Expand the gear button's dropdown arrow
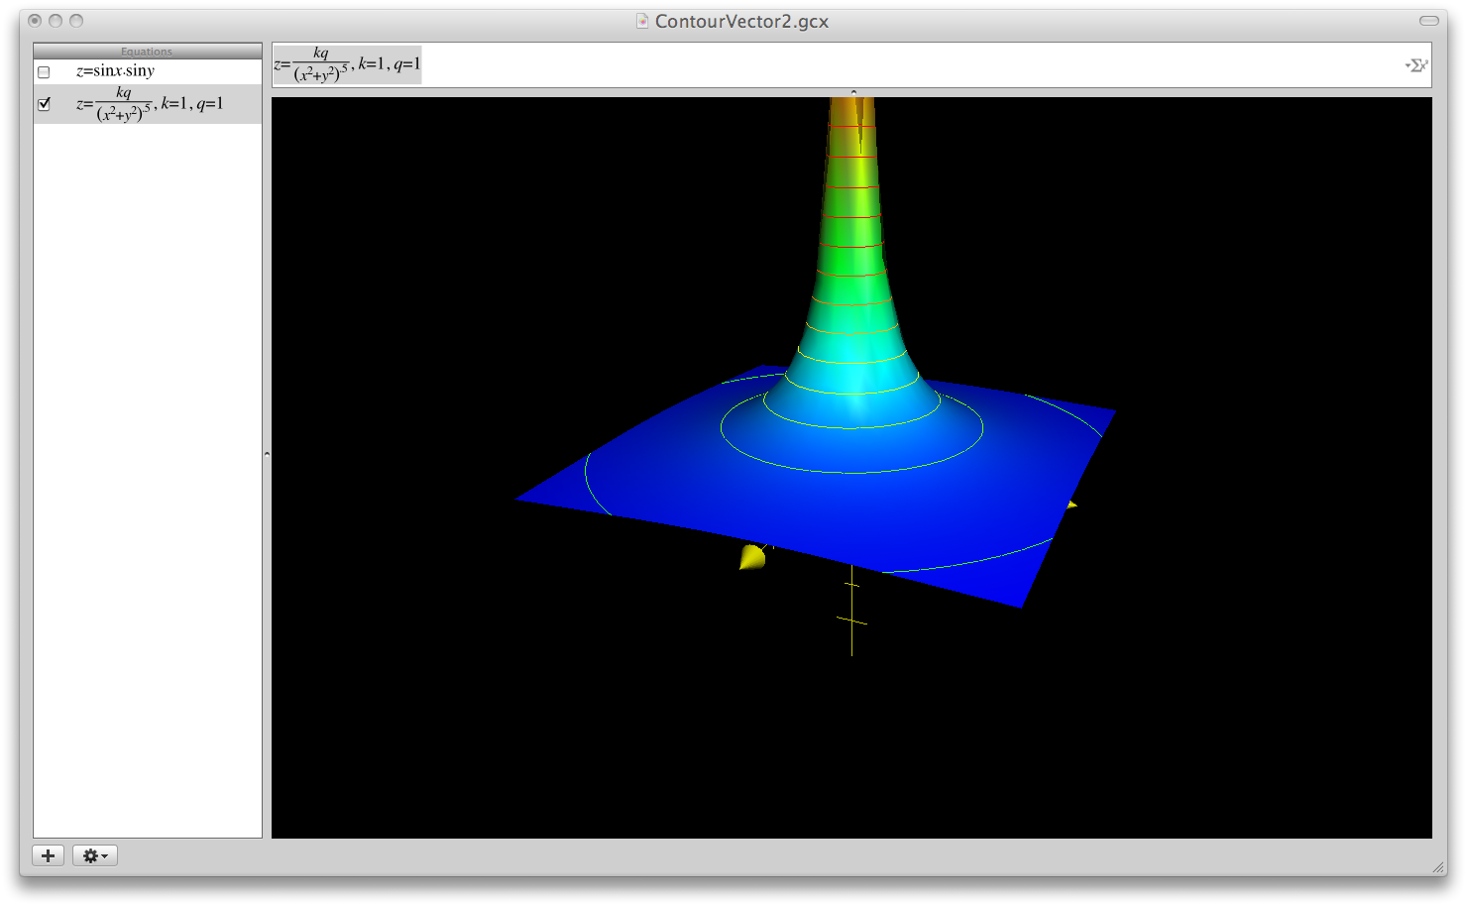Image resolution: width=1467 pixels, height=906 pixels. [104, 855]
